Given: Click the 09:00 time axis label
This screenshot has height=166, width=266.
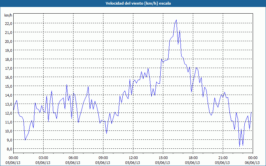Looking at the screenshot, I should (103, 158).
